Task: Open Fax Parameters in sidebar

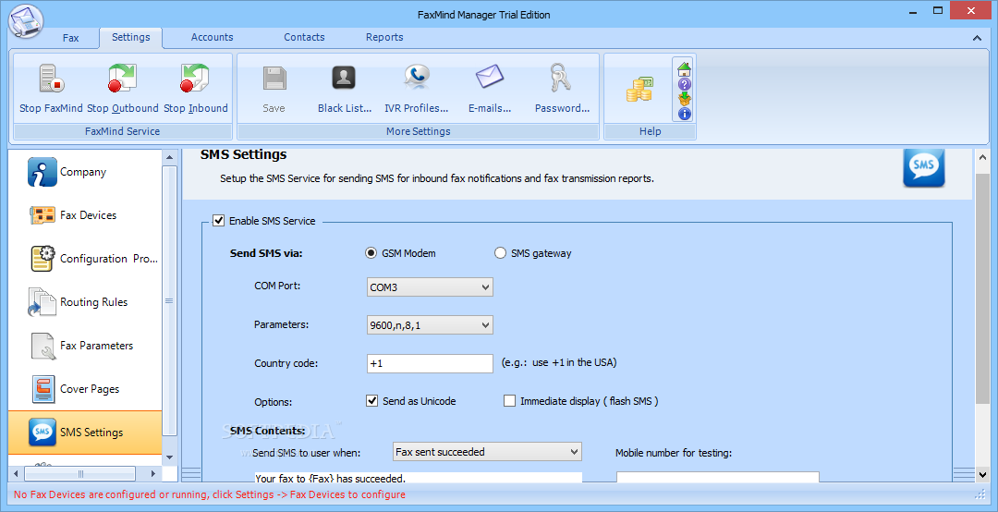Action: click(x=85, y=345)
